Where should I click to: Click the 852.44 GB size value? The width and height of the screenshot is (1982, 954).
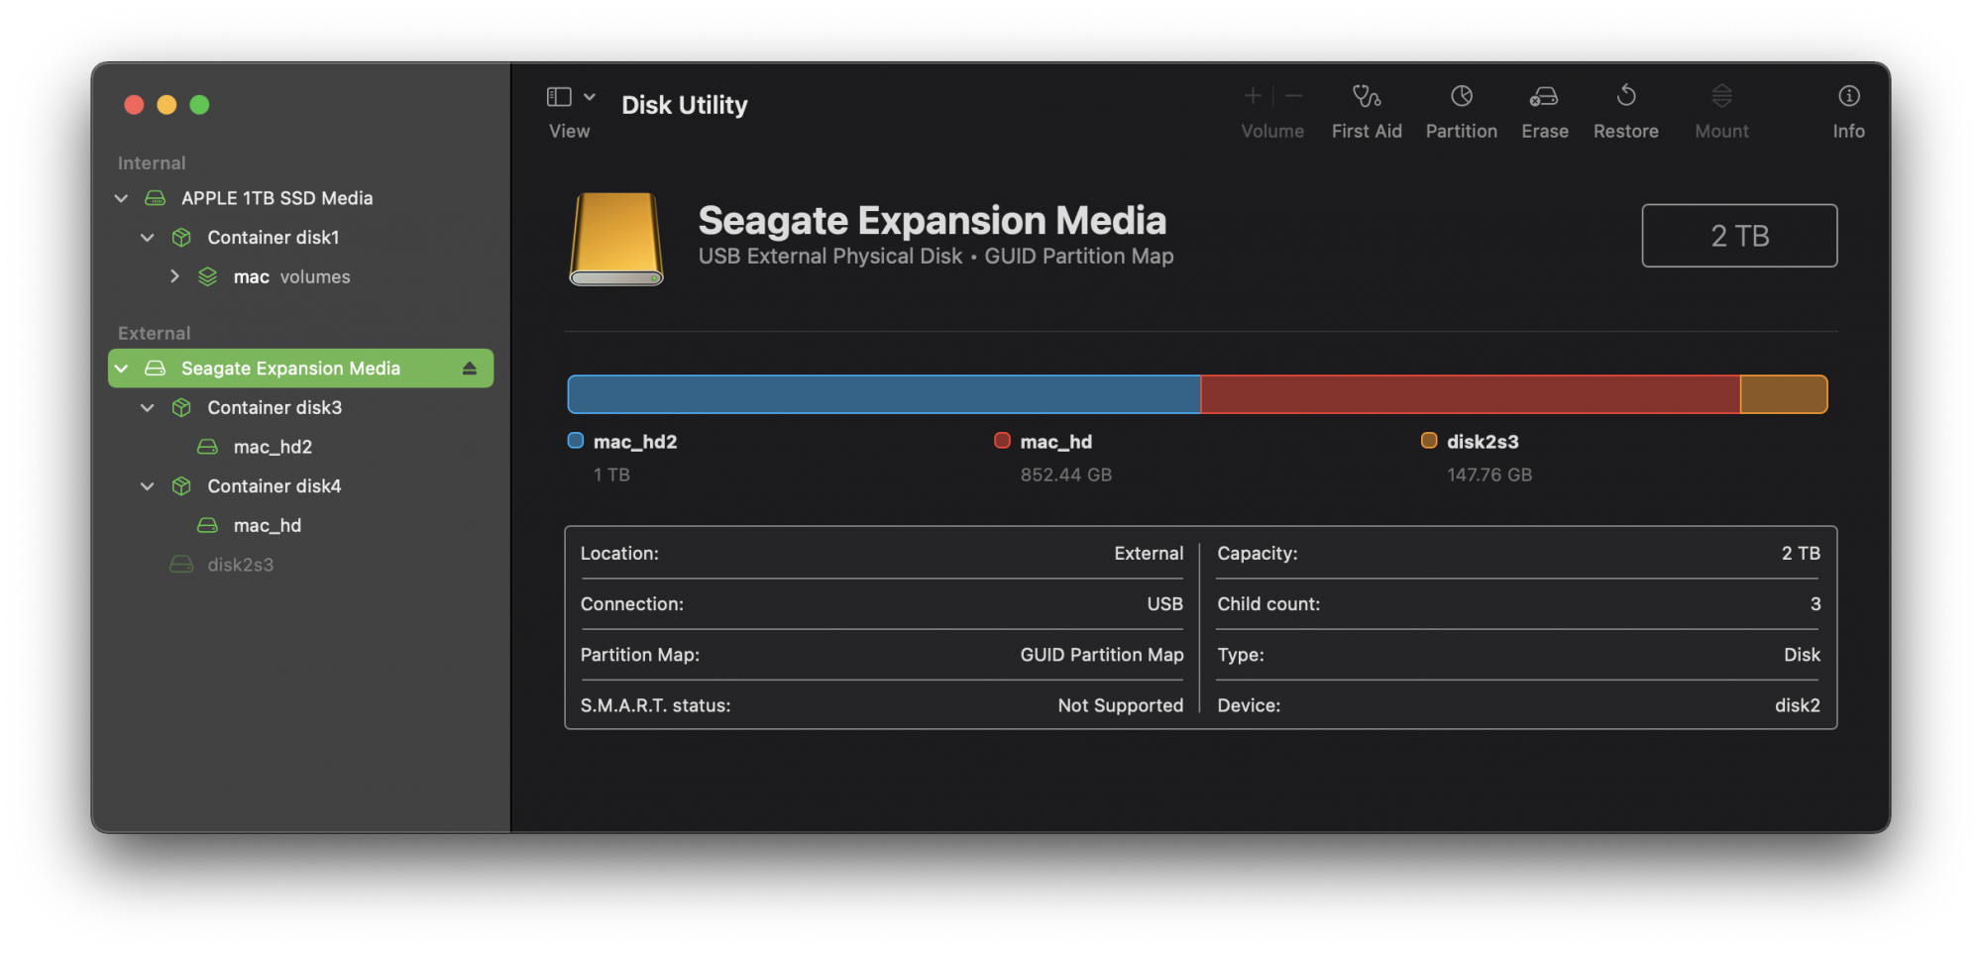pos(1066,476)
